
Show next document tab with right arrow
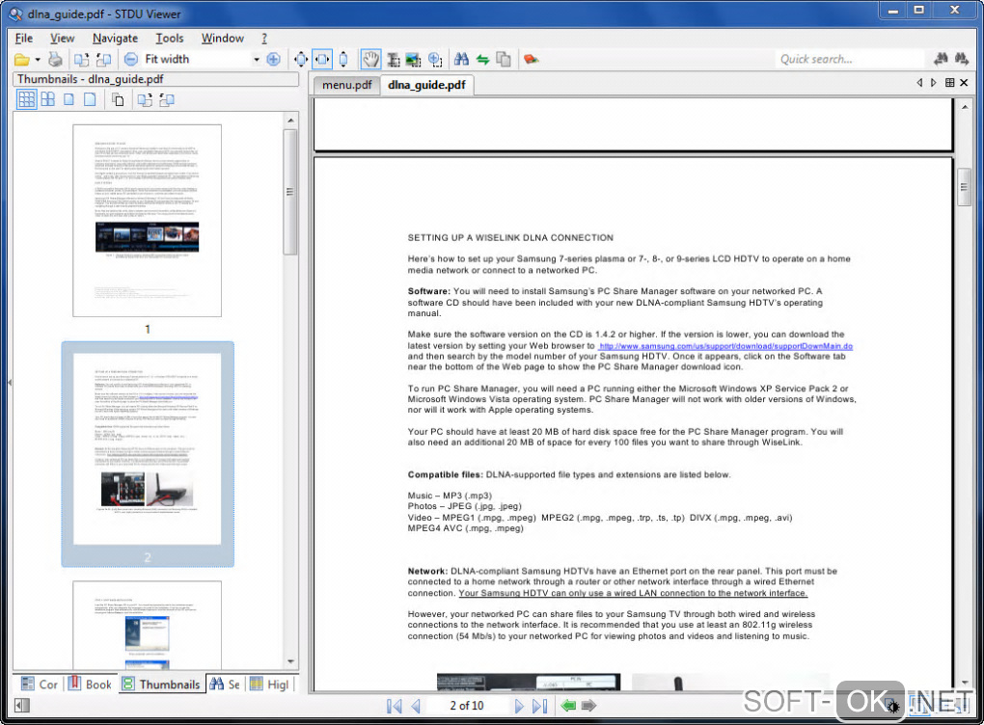(934, 83)
